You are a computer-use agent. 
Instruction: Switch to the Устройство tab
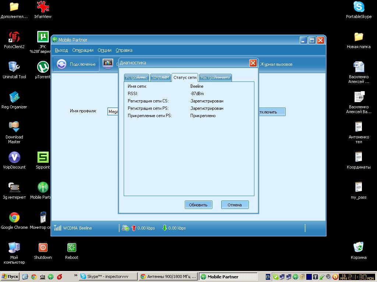136,77
